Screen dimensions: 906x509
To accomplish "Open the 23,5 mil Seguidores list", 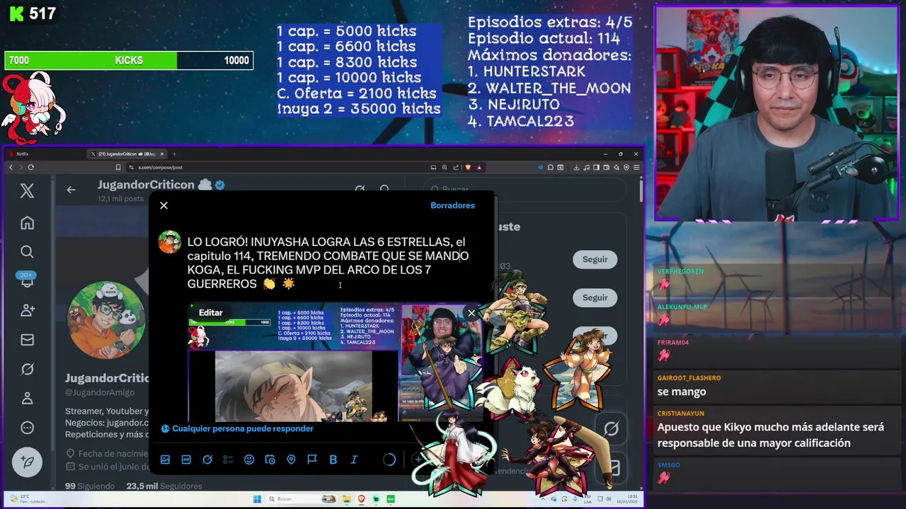I will pyautogui.click(x=164, y=486).
